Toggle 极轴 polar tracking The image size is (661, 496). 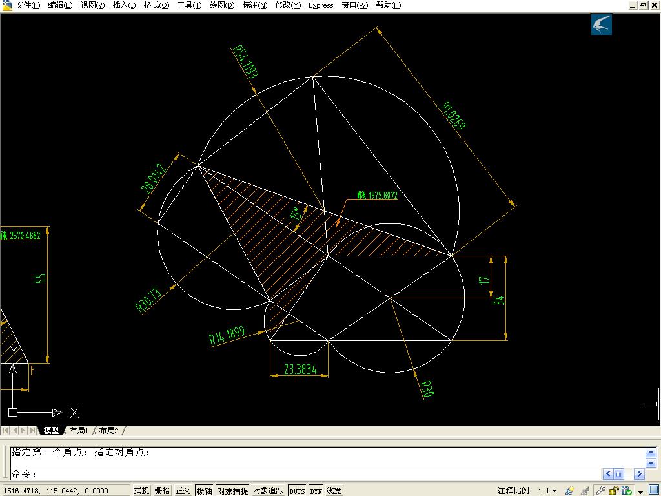[x=204, y=491]
